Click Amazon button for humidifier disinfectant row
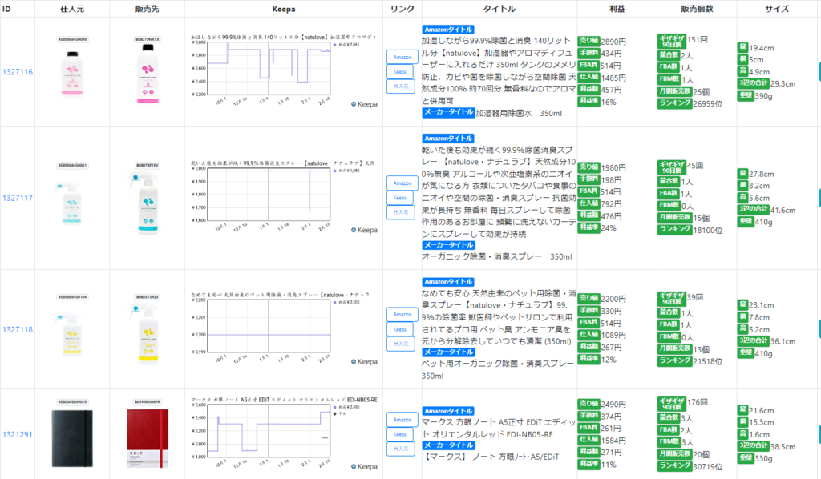The height and width of the screenshot is (479, 821). 402,57
